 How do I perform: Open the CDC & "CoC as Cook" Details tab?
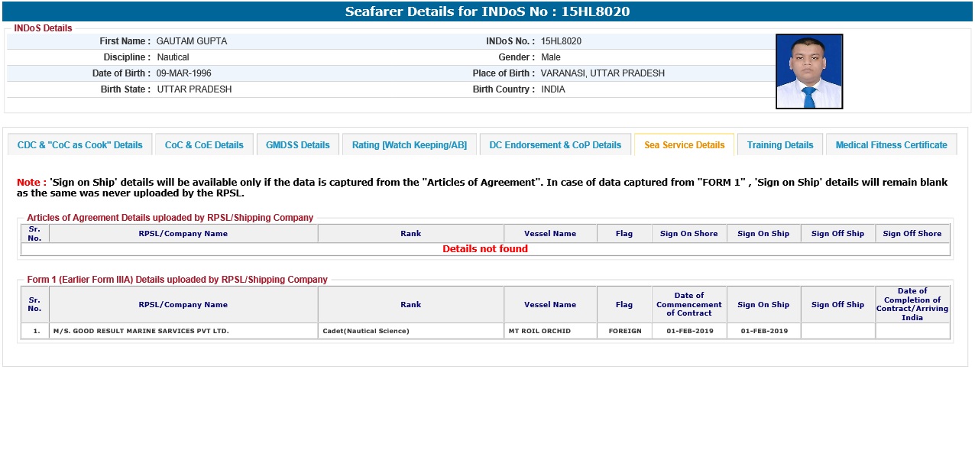80,145
